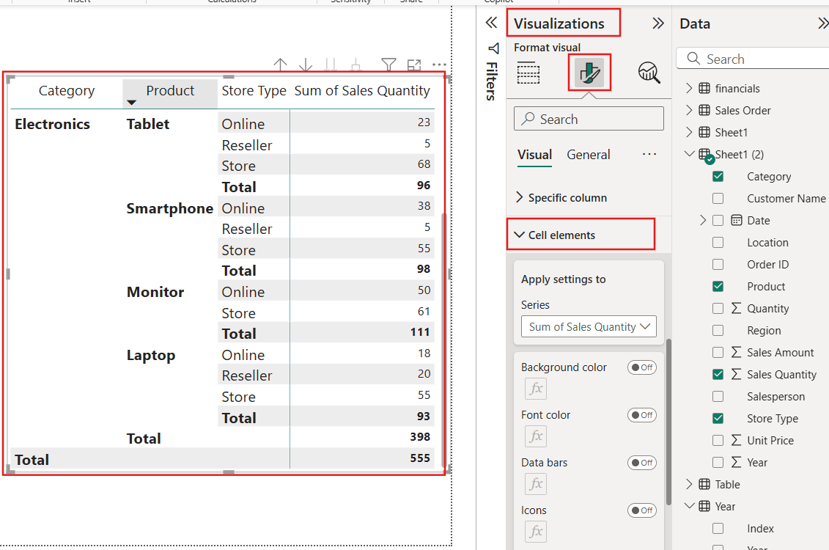This screenshot has height=550, width=829.
Task: Check the Sales Amount field checkbox
Action: tap(718, 352)
